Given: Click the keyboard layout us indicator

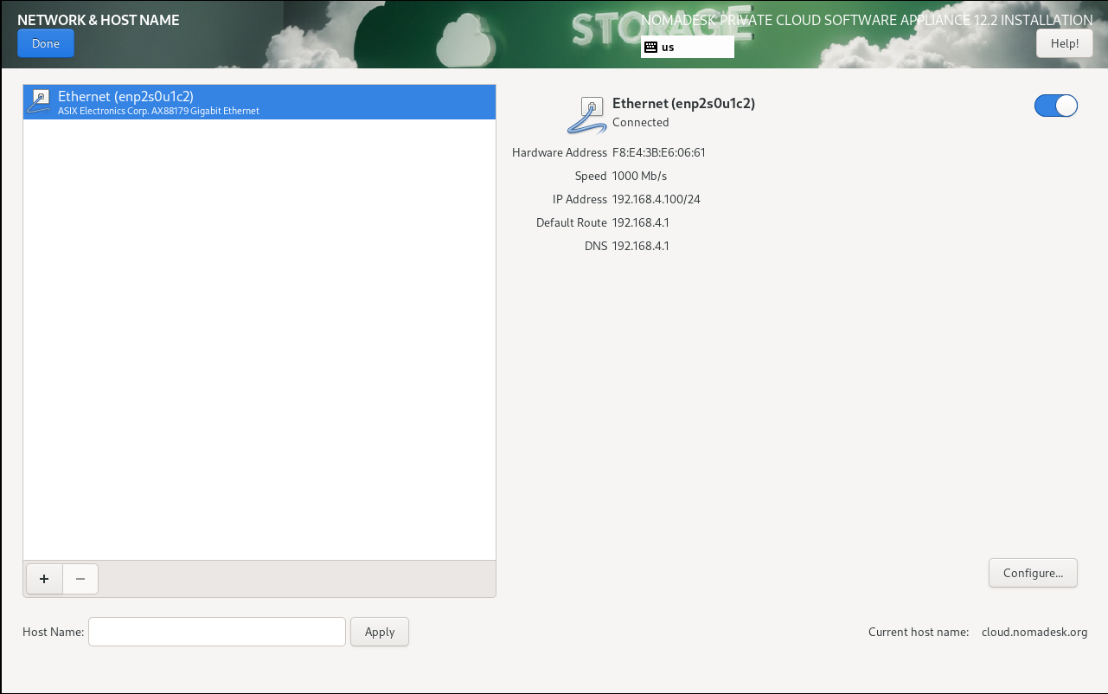Looking at the screenshot, I should (688, 47).
